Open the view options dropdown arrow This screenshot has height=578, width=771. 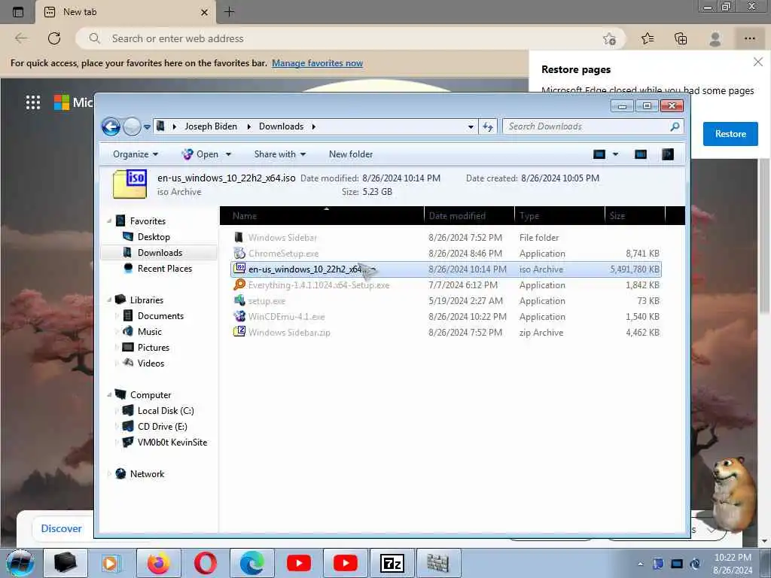[615, 154]
